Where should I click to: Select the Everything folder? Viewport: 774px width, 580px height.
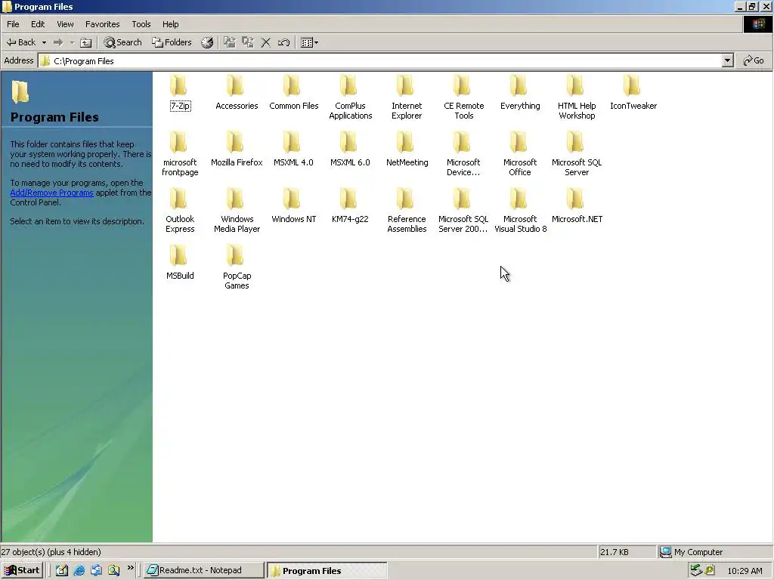[x=520, y=91]
